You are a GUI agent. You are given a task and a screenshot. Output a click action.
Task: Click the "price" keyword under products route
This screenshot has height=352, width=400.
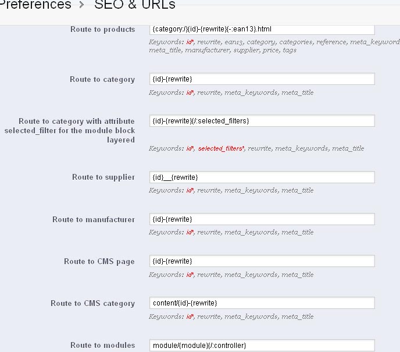[x=272, y=51]
